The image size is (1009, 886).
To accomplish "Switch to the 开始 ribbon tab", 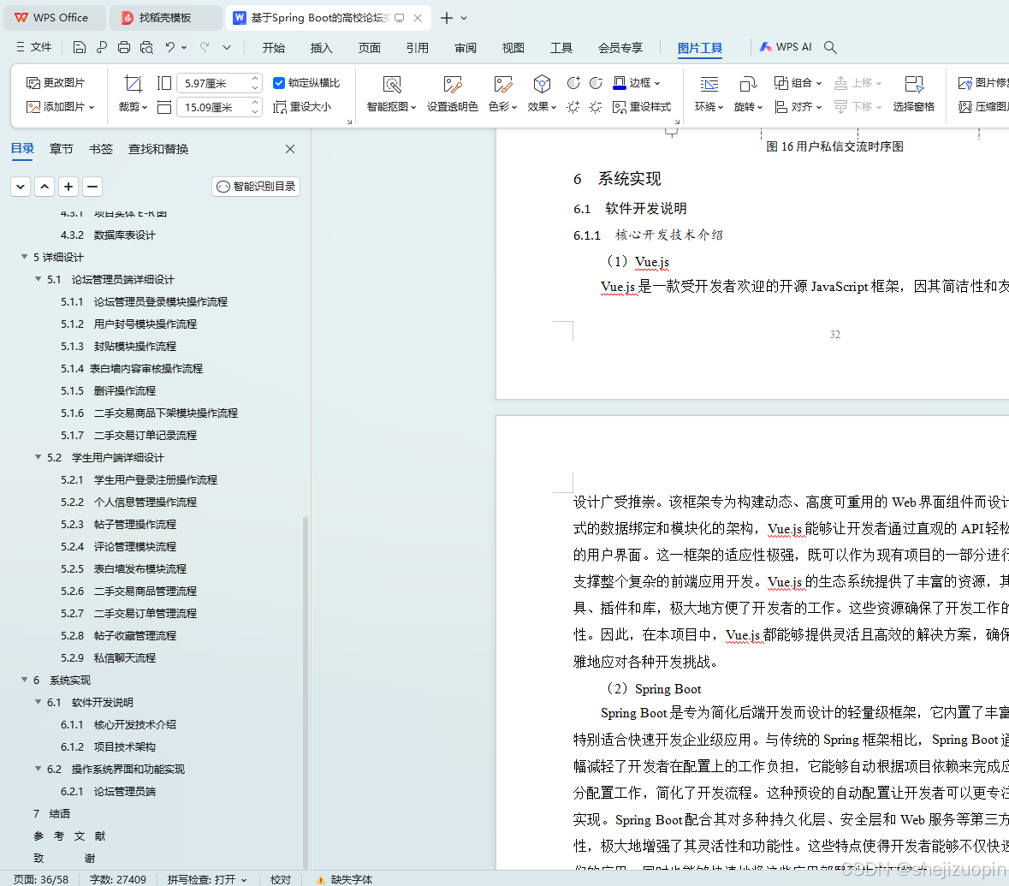I will [x=274, y=48].
